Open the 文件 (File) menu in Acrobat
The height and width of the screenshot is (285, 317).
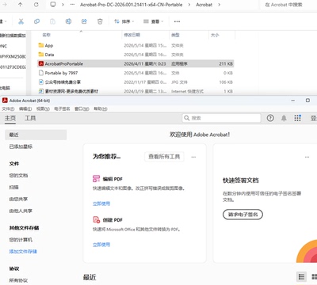8,108
